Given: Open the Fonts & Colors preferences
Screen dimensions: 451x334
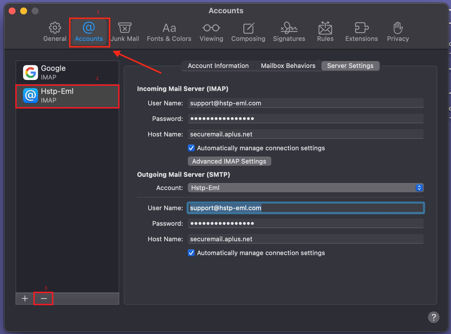Looking at the screenshot, I should pyautogui.click(x=169, y=32).
